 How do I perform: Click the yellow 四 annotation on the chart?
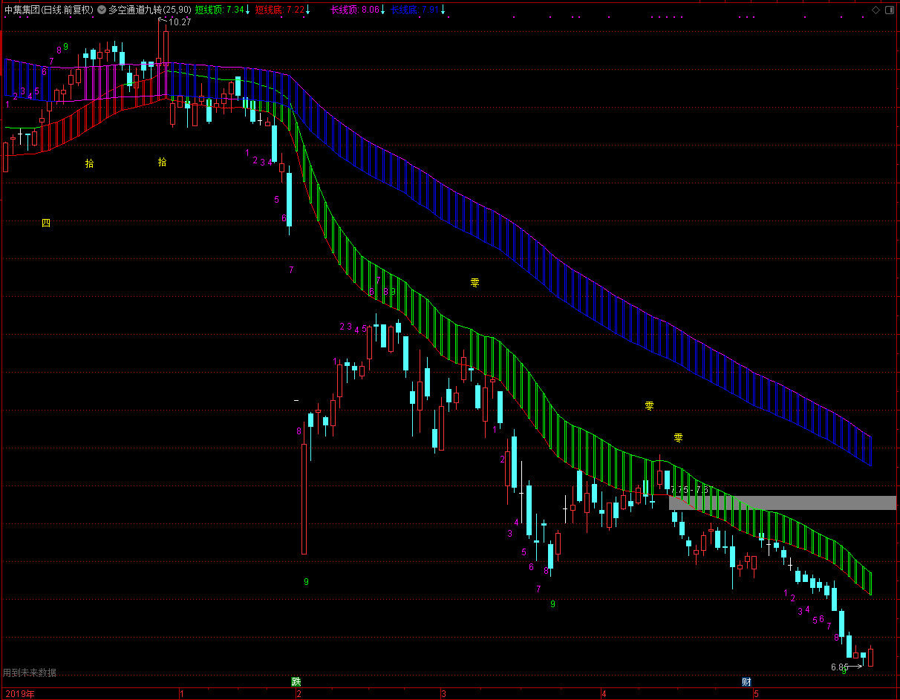click(x=46, y=223)
